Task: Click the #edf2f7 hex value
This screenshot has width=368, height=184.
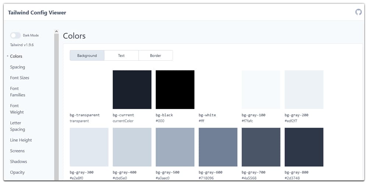Action: coord(291,121)
